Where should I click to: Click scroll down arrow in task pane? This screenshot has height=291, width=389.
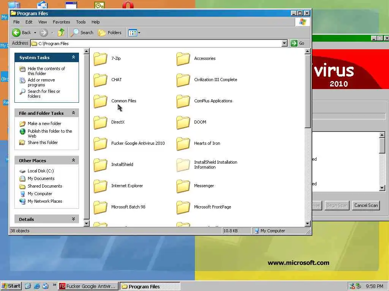point(86,224)
